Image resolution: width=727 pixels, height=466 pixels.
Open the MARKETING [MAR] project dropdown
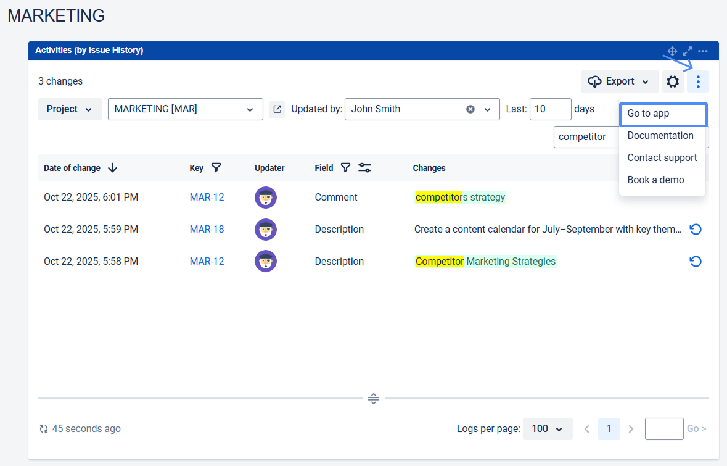[185, 109]
